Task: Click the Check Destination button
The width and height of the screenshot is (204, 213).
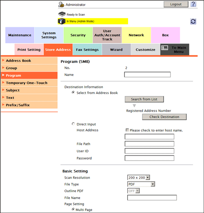Action: (164, 117)
